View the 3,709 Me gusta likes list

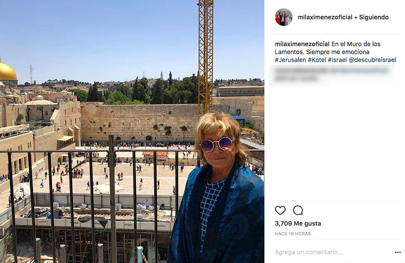(x=298, y=223)
